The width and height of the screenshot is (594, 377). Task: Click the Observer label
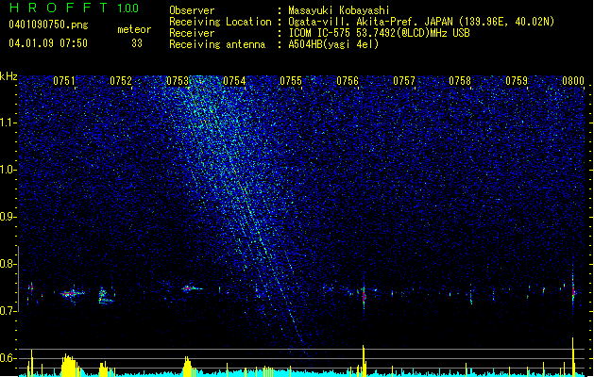click(x=192, y=10)
